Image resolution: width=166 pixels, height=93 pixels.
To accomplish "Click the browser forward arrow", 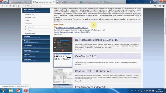I will tap(6, 6).
